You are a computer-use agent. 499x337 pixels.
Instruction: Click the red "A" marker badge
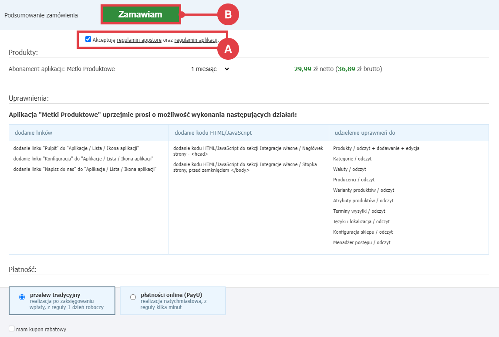point(228,49)
